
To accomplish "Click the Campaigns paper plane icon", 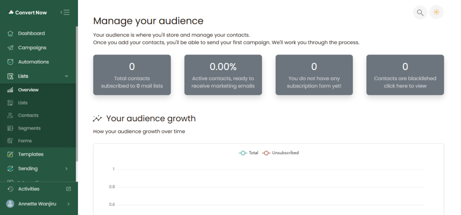I will [10, 48].
